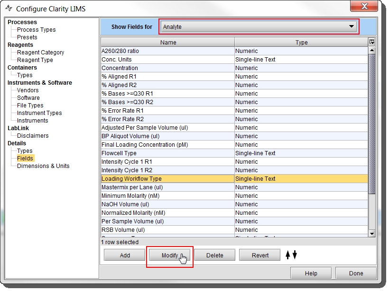Open the Show Fields for dropdown
Viewport: 389px width, 291px height.
point(259,27)
